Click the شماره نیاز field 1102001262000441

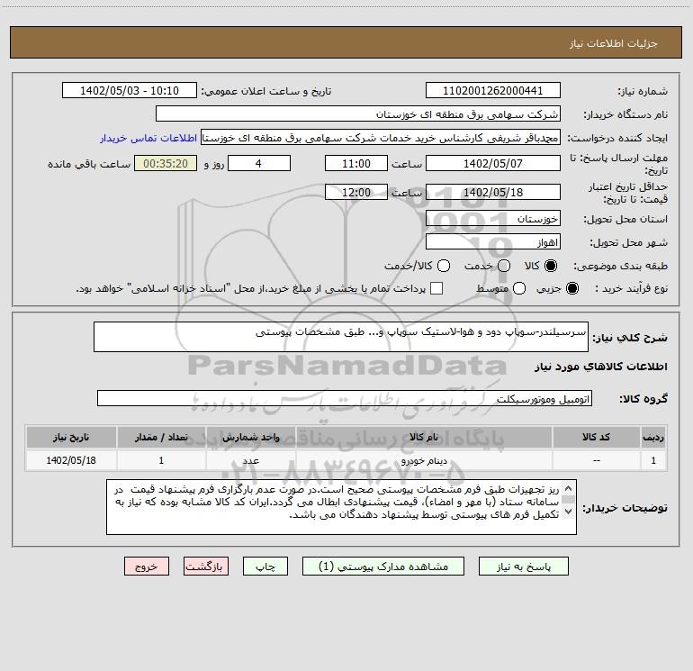(493, 90)
